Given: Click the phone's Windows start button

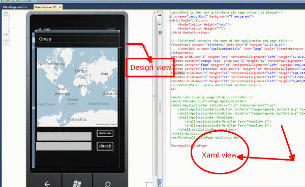Looking at the screenshot, I should tap(77, 183).
